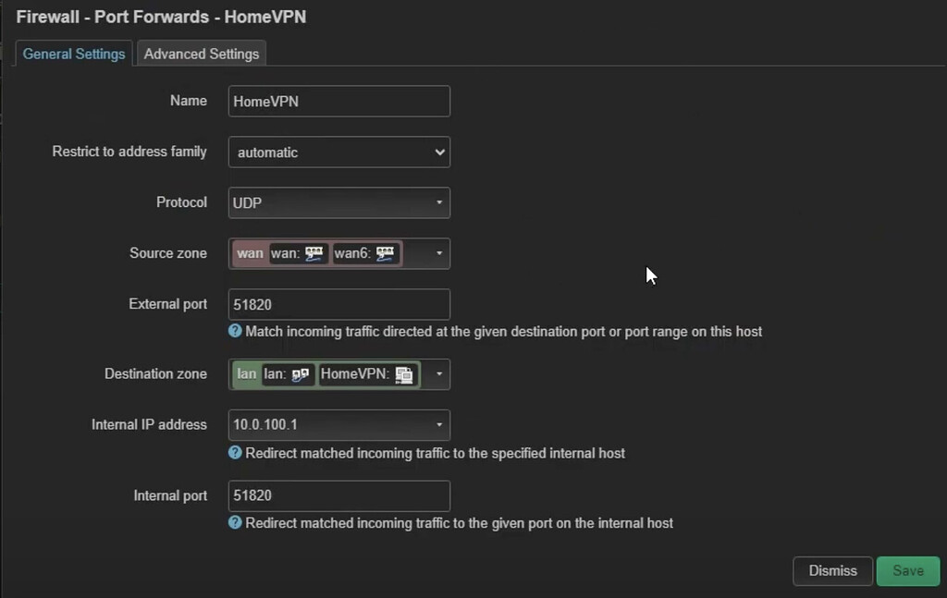Click the help icon below Internal port
Screen dimensions: 947x598
234,522
